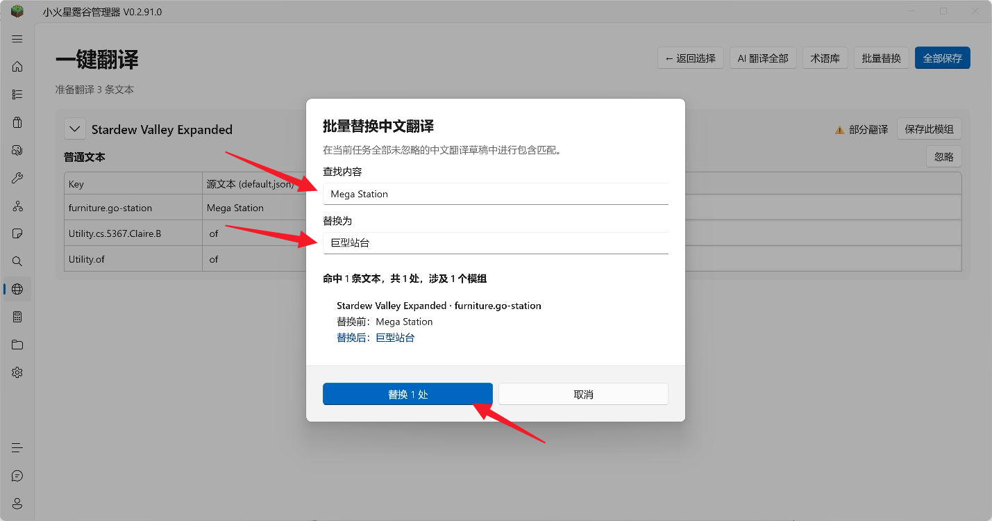
Task: Click the 替换后:巨型站台 preview line
Action: coord(376,338)
